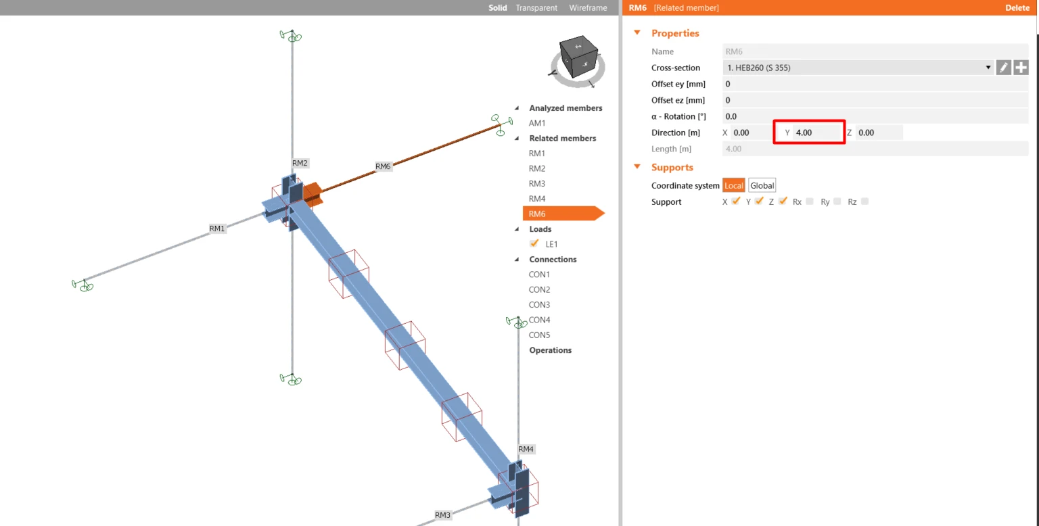Add new cross-section with plus icon

click(x=1021, y=68)
